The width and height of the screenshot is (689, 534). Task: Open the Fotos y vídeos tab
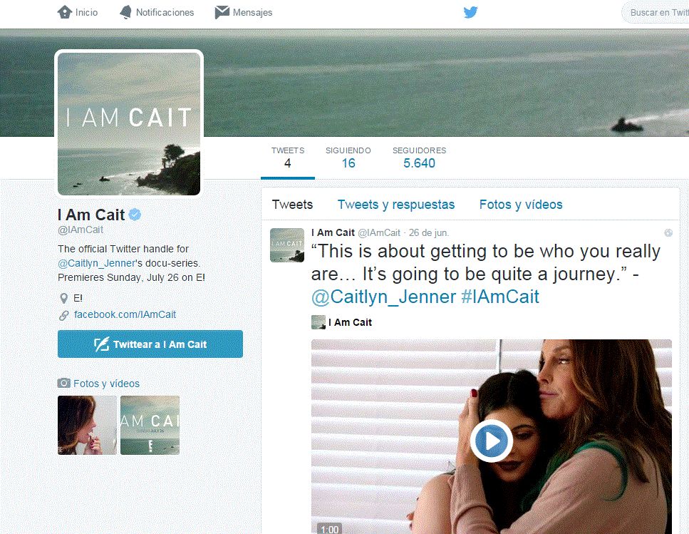[521, 205]
